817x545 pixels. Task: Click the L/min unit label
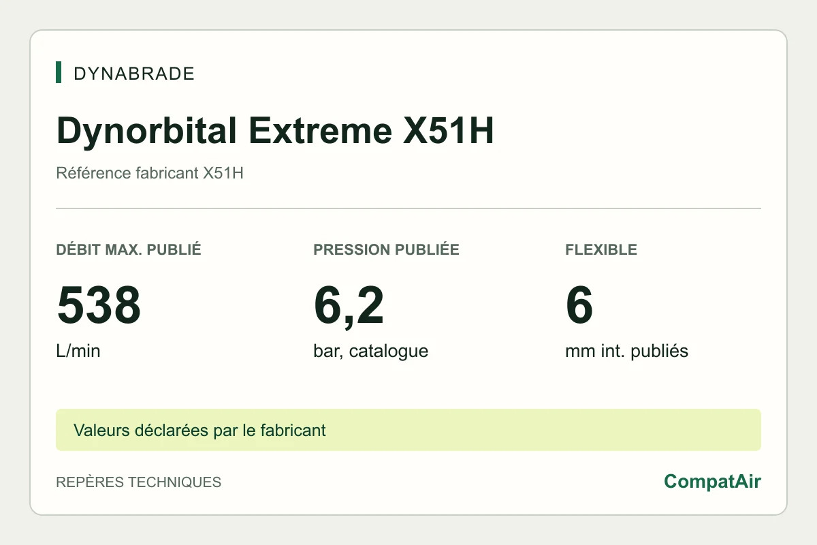(x=78, y=352)
